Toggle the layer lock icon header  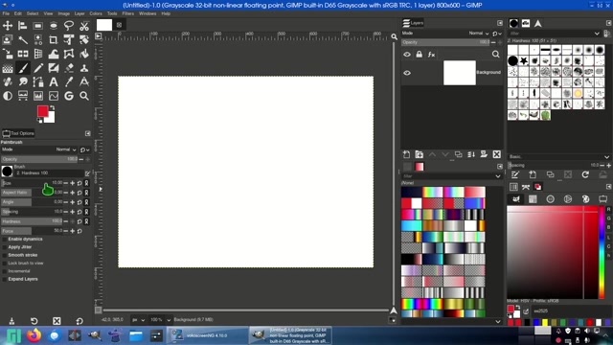pyautogui.click(x=420, y=55)
